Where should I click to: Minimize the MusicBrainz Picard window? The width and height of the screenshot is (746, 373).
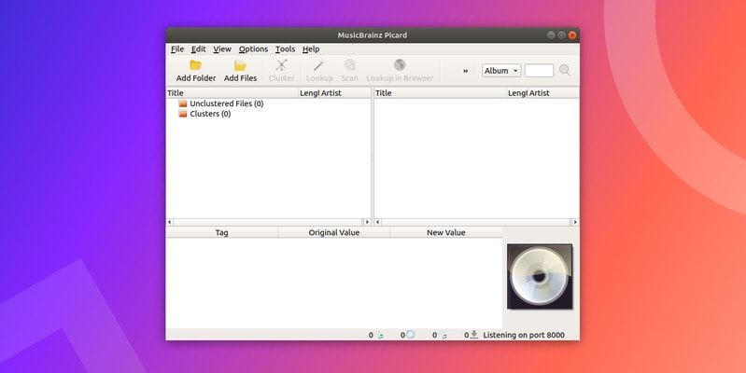(551, 35)
